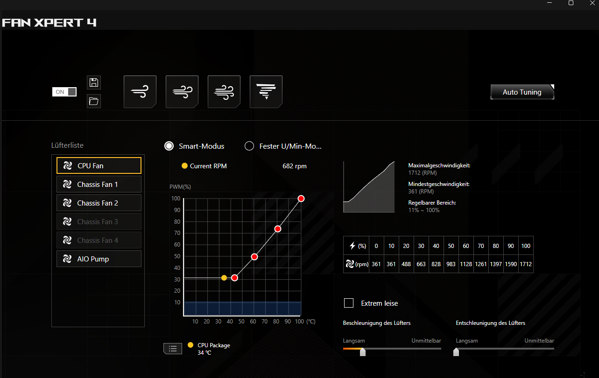The height and width of the screenshot is (378, 599).
Task: Select the Smart-Modus radio button
Action: coord(169,145)
